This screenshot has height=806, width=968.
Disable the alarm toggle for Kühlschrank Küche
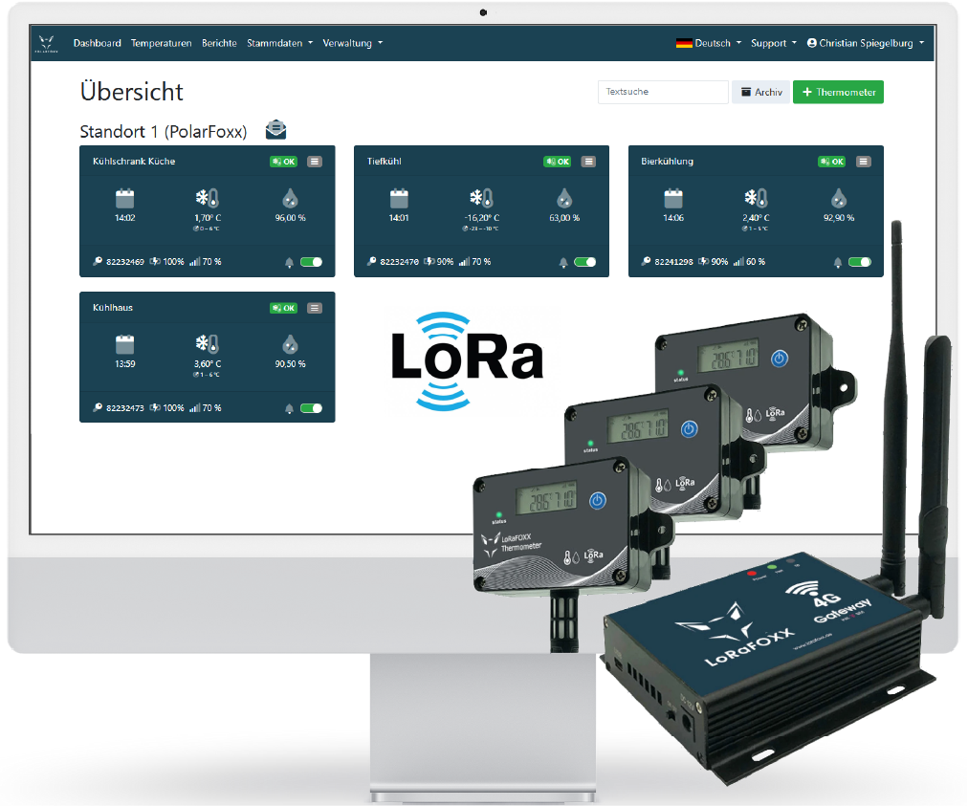coord(311,262)
